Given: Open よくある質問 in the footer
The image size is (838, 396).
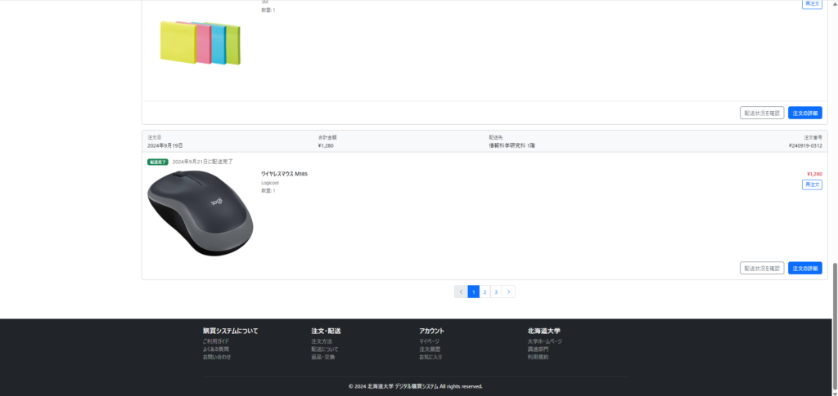Looking at the screenshot, I should click(216, 349).
